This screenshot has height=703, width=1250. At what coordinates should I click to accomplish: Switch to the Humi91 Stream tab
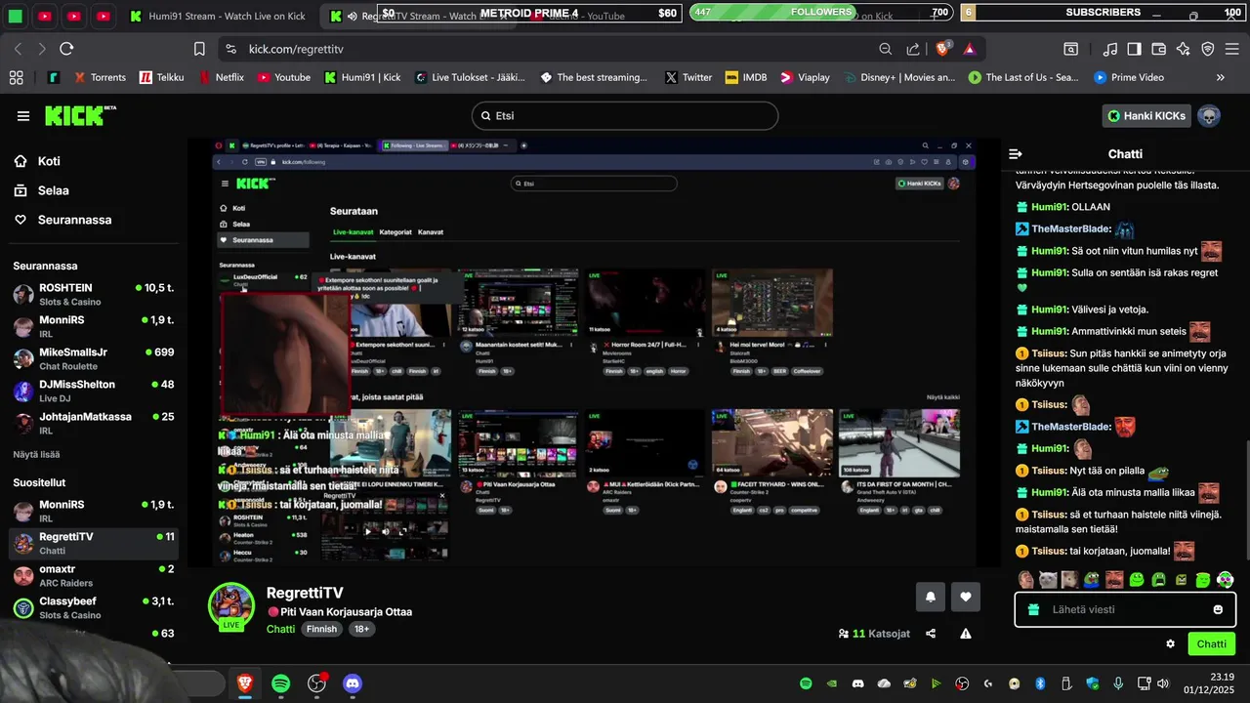tap(217, 17)
